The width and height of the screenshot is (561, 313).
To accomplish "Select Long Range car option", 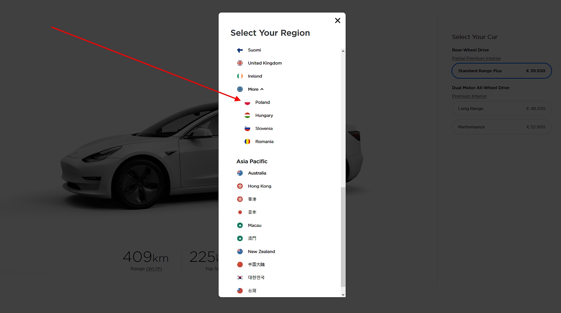I will point(501,109).
